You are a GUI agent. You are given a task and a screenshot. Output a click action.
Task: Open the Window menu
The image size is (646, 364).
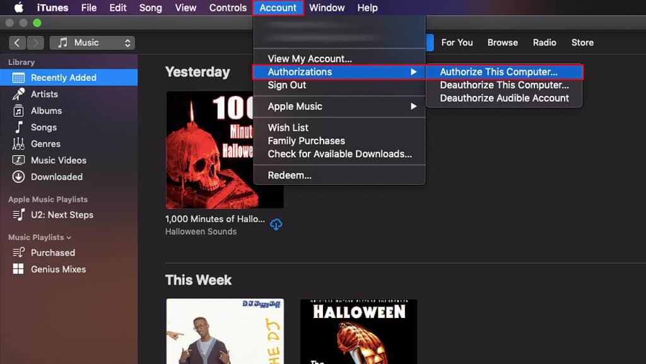pyautogui.click(x=327, y=8)
